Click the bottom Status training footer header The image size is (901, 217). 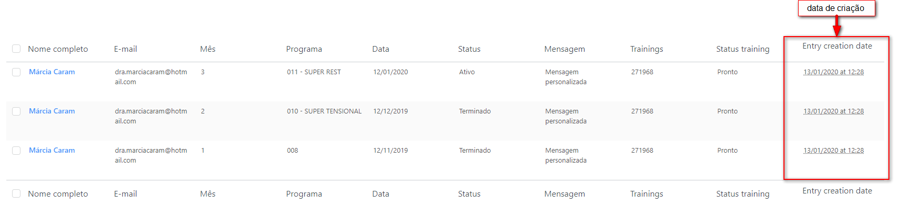tap(743, 194)
